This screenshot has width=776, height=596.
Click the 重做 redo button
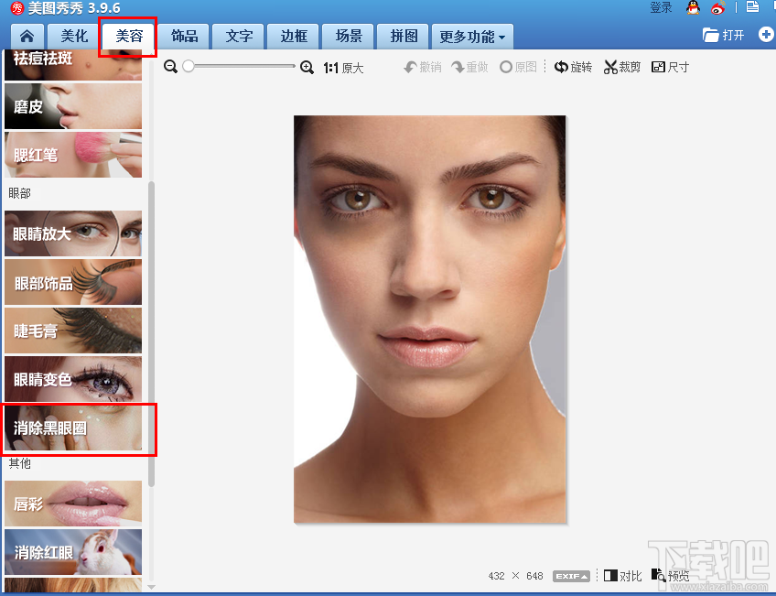469,67
